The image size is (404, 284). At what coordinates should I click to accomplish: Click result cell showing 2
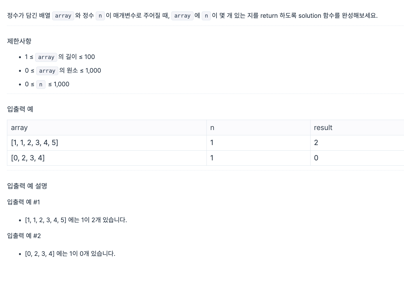tap(357, 143)
